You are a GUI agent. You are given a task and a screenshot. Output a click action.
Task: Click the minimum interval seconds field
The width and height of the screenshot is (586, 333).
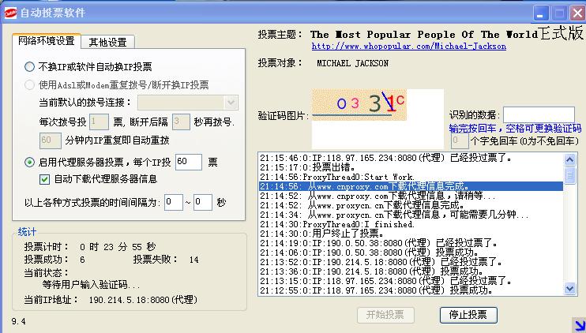174,202
